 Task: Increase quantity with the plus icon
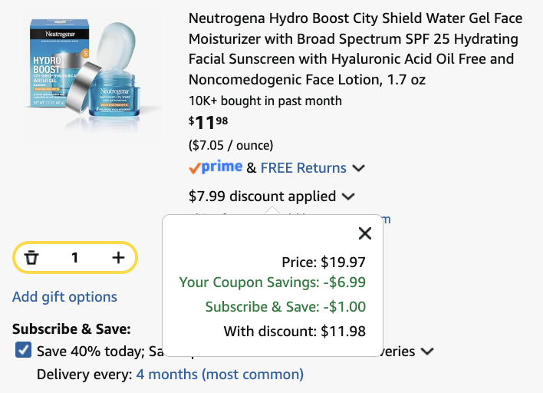point(118,257)
